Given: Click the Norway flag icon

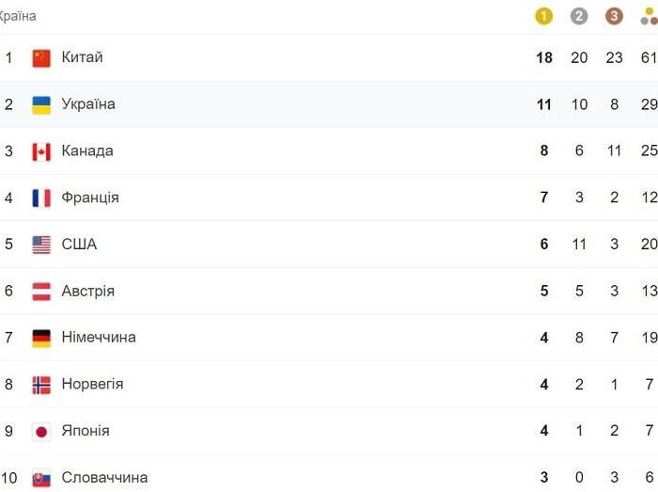Looking at the screenshot, I should tap(41, 385).
